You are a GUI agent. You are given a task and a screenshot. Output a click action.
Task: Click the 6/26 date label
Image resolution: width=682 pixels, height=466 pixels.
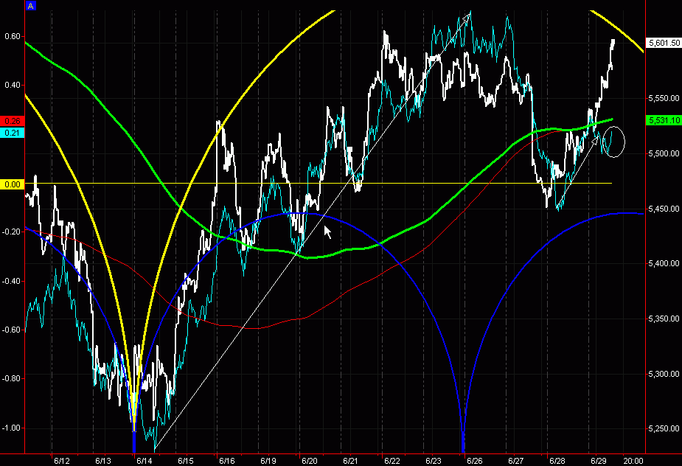pos(475,461)
